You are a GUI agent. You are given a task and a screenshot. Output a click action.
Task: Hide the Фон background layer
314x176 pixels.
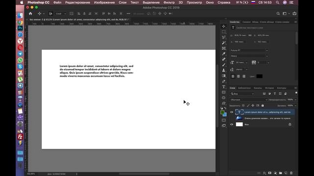click(x=232, y=124)
